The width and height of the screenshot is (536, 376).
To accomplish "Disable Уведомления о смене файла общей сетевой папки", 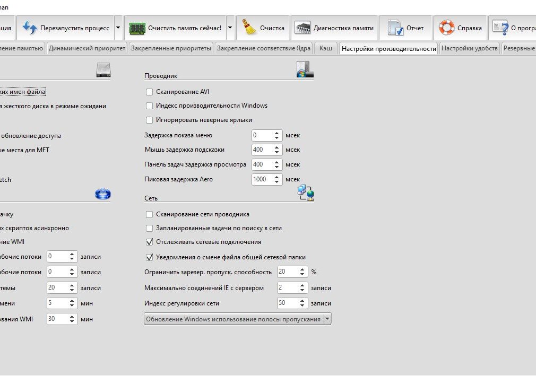I will tap(149, 258).
